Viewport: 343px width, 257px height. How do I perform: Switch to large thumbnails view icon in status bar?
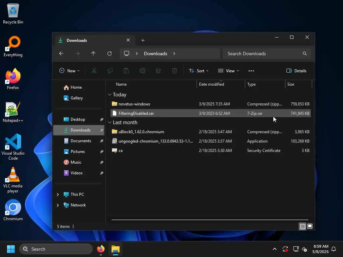pyautogui.click(x=310, y=227)
